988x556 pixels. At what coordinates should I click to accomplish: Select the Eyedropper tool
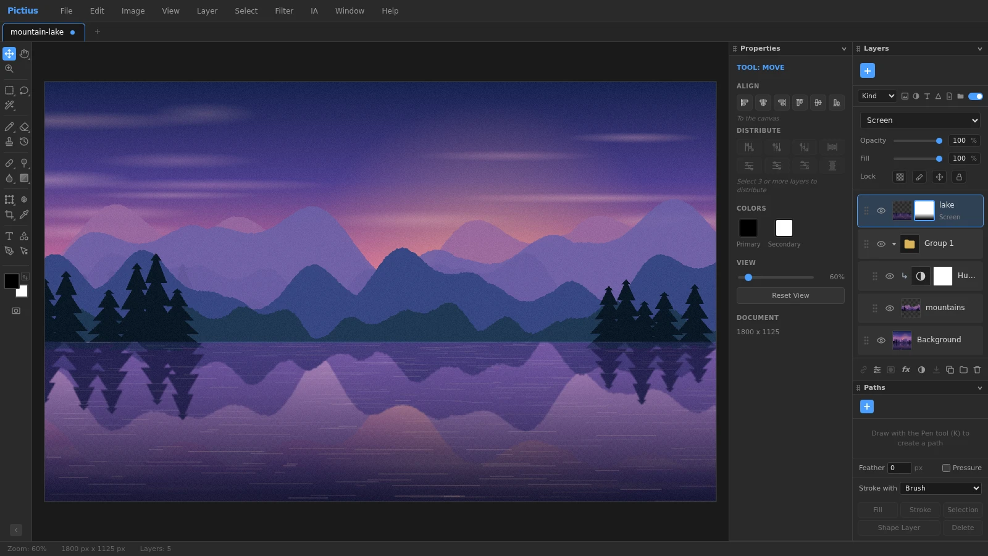pyautogui.click(x=24, y=214)
